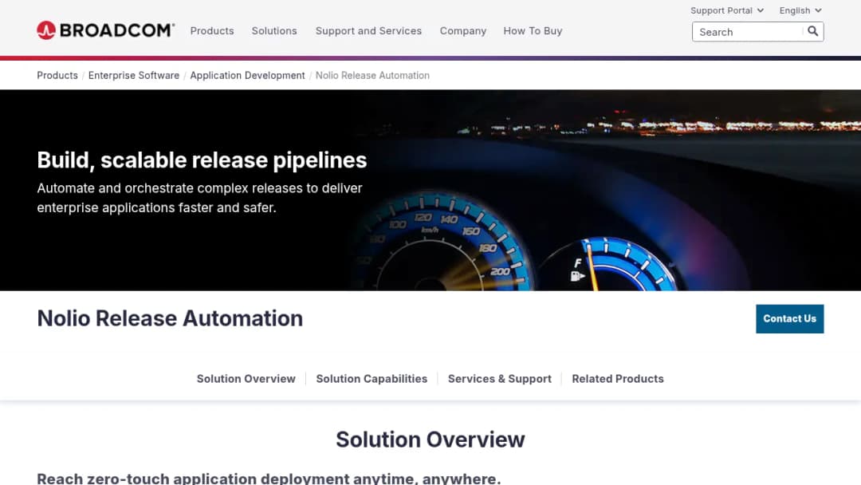The image size is (861, 485).
Task: Click the large Solution Overview section heading
Action: (431, 440)
